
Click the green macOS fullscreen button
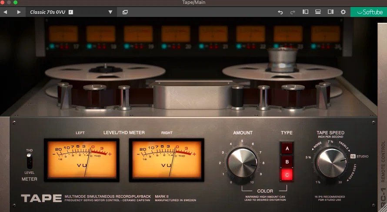(x=15, y=3)
